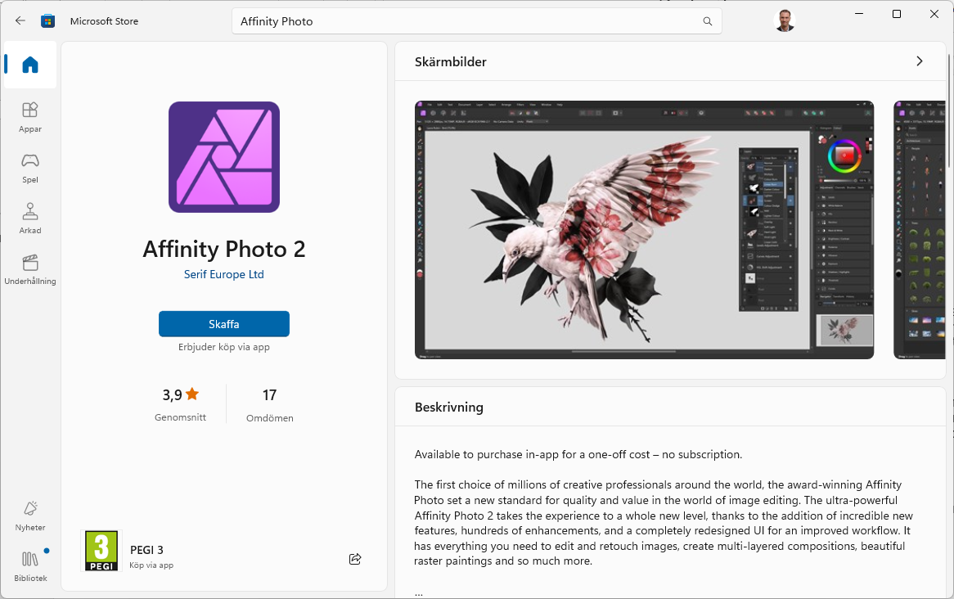Go to Spel section in sidebar
Screen dimensions: 954x599
[x=30, y=168]
